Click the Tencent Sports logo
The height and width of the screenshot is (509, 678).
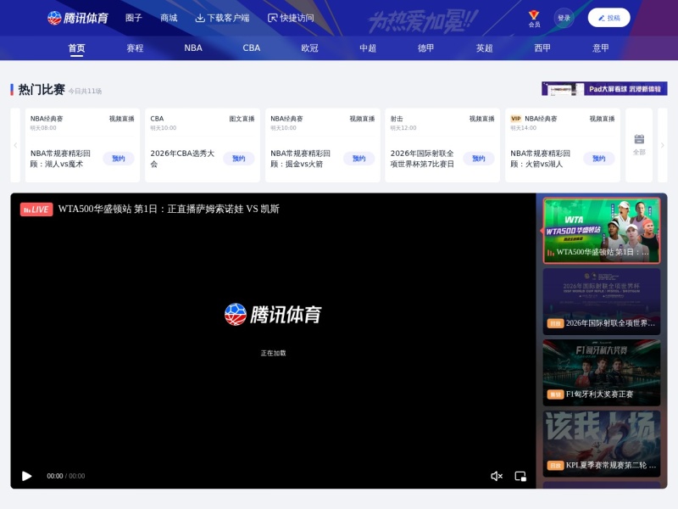click(78, 18)
